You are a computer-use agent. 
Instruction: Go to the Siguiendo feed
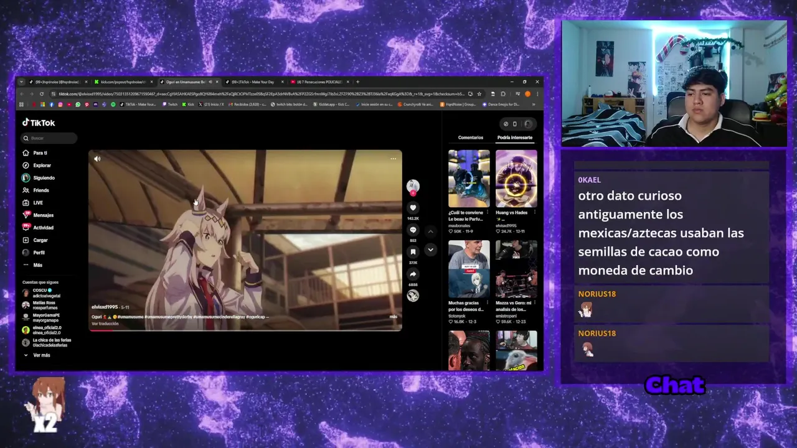coord(39,178)
